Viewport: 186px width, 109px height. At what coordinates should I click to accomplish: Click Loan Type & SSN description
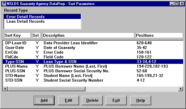60,61
